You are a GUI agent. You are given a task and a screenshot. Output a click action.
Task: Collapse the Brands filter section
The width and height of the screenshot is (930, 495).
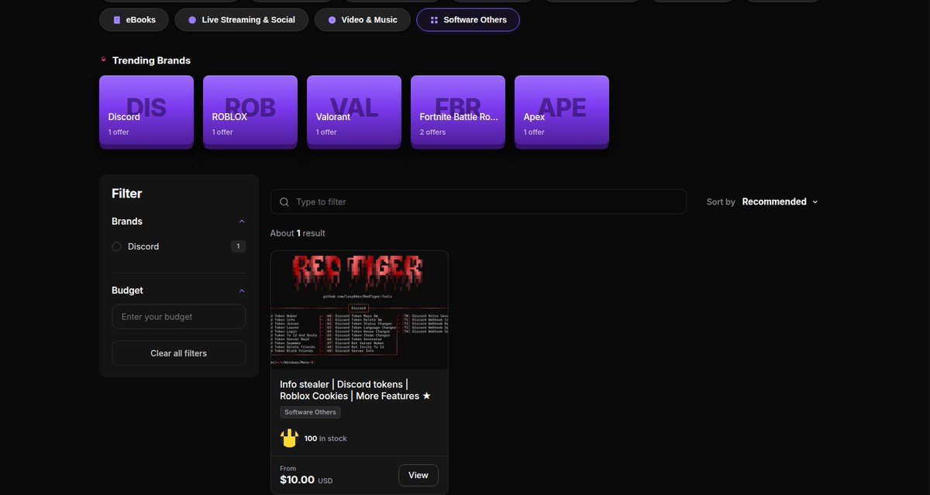tap(242, 222)
